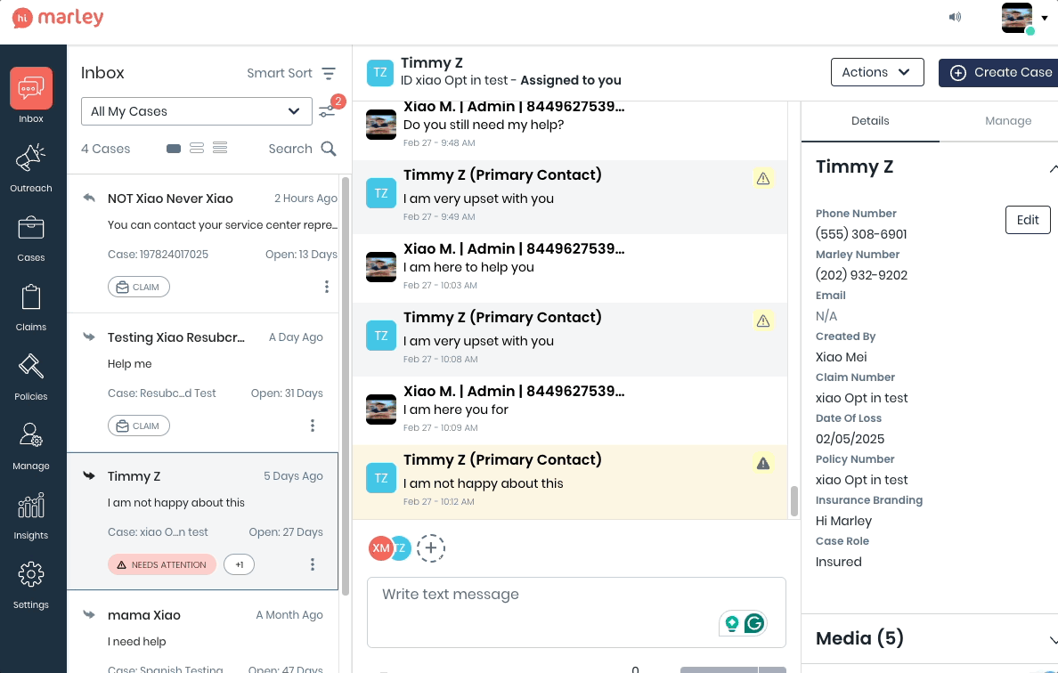Click Edit next to phone number
Viewport: 1058px width, 673px height.
tap(1027, 220)
